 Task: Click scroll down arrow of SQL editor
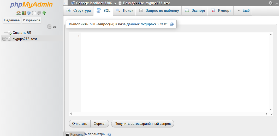(x=271, y=109)
